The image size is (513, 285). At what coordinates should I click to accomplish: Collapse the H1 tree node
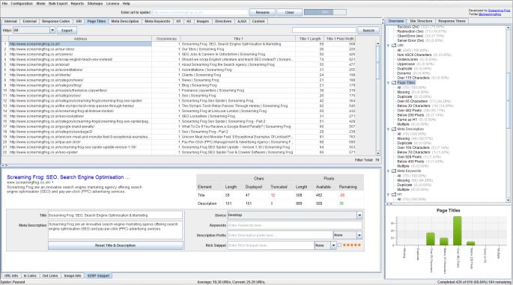coord(389,194)
